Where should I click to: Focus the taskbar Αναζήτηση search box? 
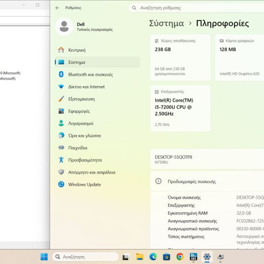coord(85,257)
